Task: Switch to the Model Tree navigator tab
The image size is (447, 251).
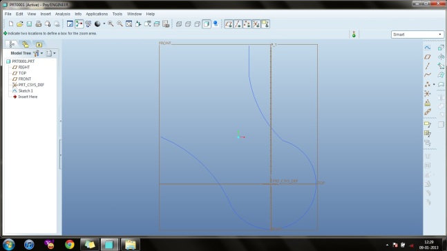Action: pos(12,44)
